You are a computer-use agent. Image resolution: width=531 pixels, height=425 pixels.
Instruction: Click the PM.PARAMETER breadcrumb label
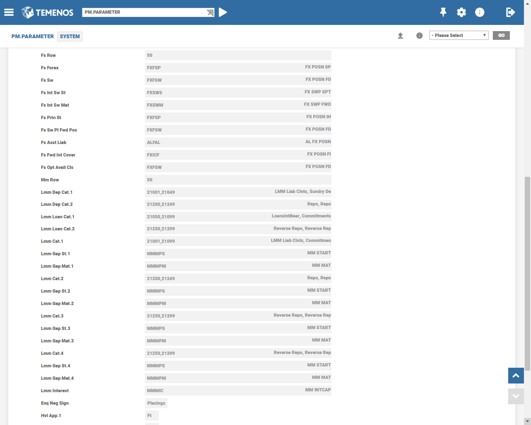click(32, 37)
